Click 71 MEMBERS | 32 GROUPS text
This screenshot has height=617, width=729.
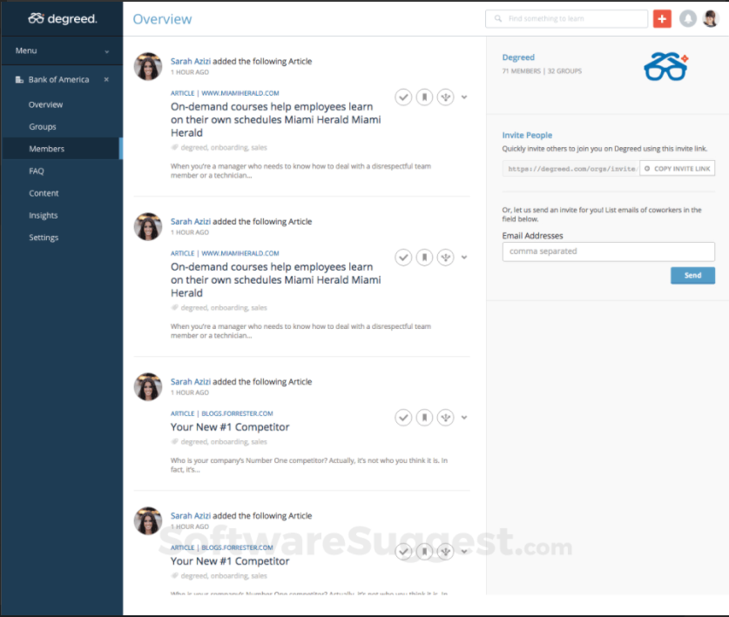542,71
